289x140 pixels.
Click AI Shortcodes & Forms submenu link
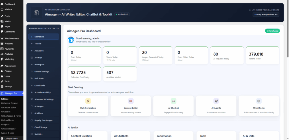click(x=11, y=116)
